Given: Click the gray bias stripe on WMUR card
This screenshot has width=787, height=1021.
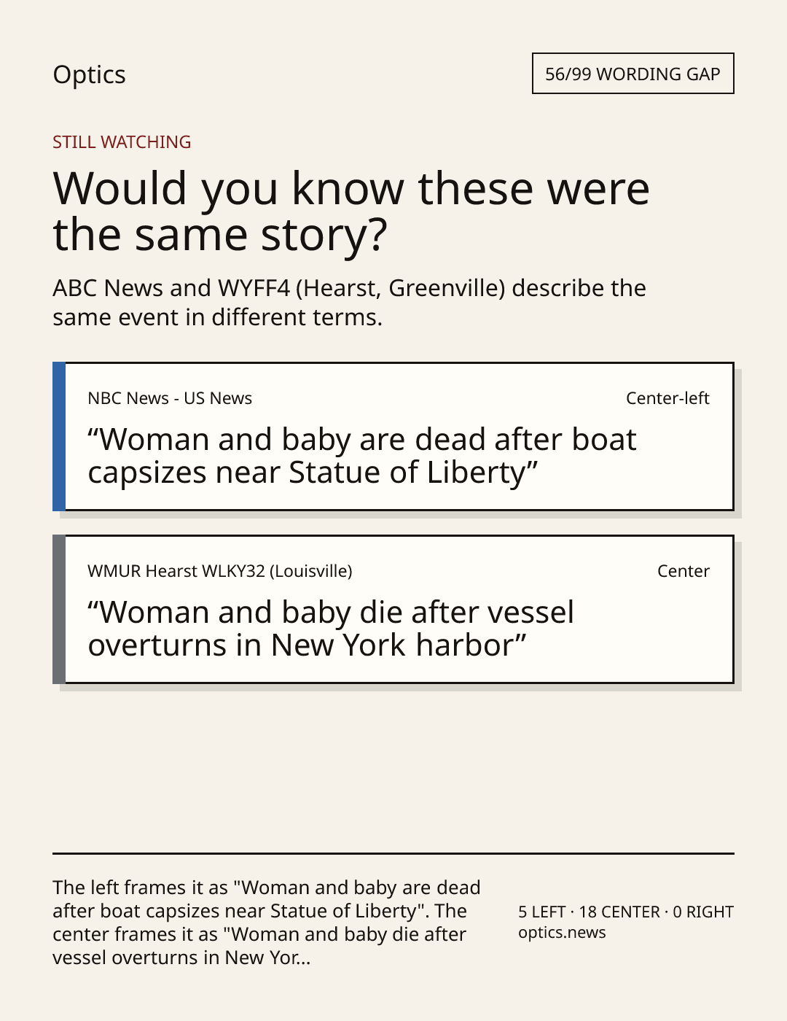Looking at the screenshot, I should pos(59,609).
